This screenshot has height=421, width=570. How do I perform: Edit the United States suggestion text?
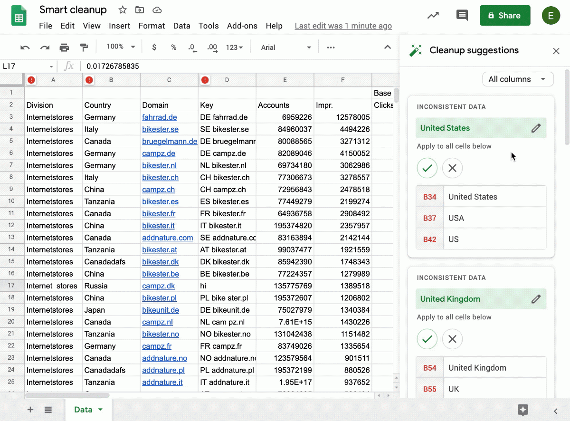pos(536,128)
